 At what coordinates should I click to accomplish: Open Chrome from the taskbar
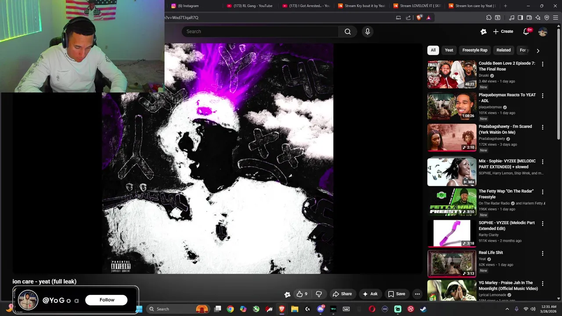click(x=230, y=309)
